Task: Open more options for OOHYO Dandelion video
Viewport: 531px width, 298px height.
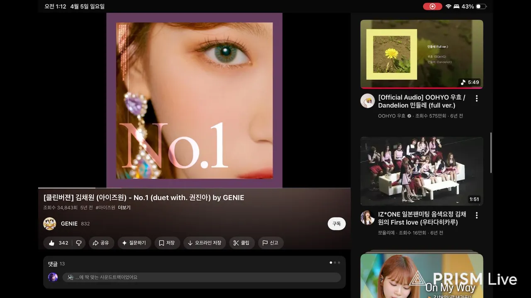Action: [x=477, y=99]
